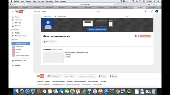170x95 pixels.
Task: Click the Safari address bar youtube.com
Action: [x=85, y=4]
